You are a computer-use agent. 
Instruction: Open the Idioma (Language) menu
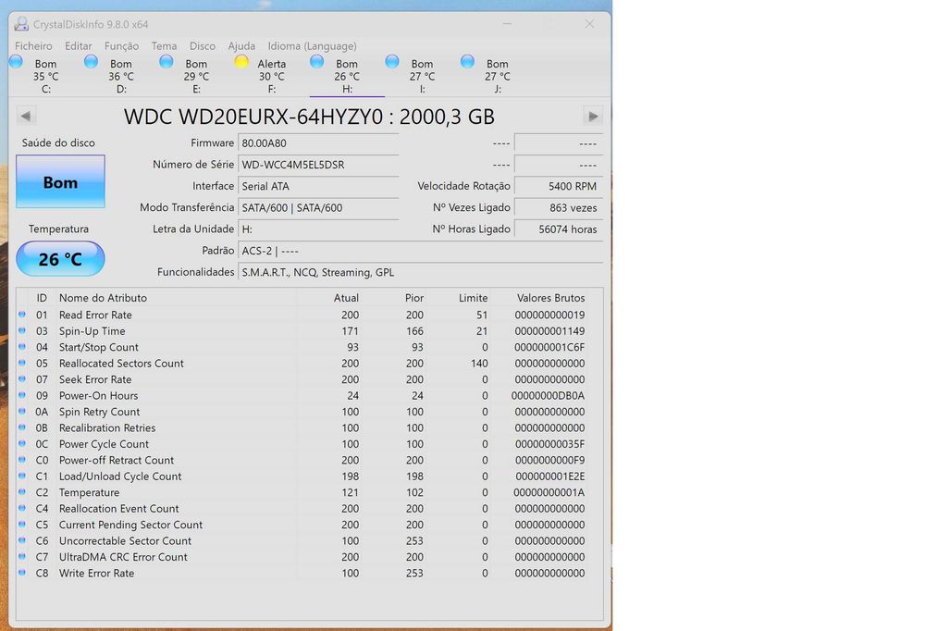pyautogui.click(x=312, y=45)
